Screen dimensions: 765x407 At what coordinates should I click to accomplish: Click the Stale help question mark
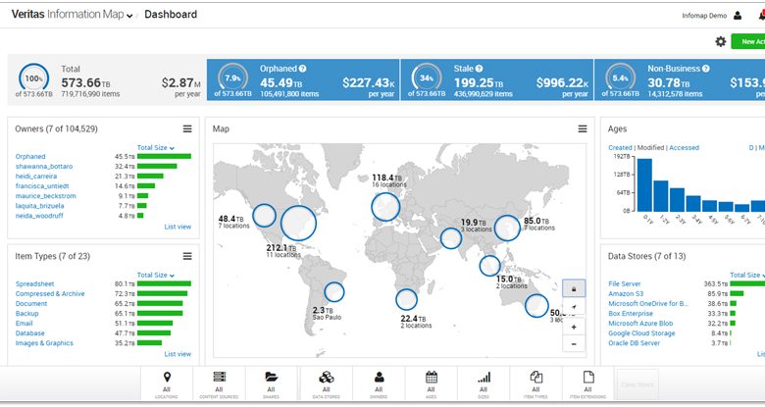479,69
